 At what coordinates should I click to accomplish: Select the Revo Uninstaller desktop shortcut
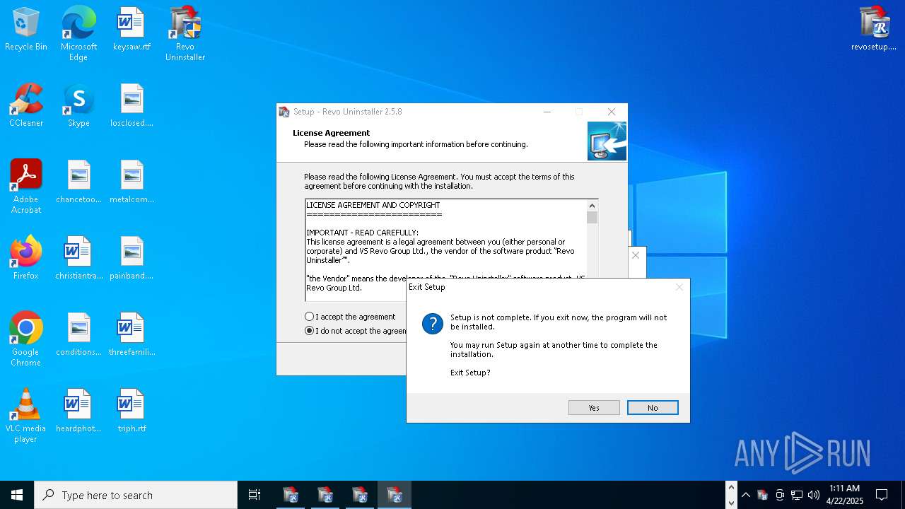tap(185, 34)
